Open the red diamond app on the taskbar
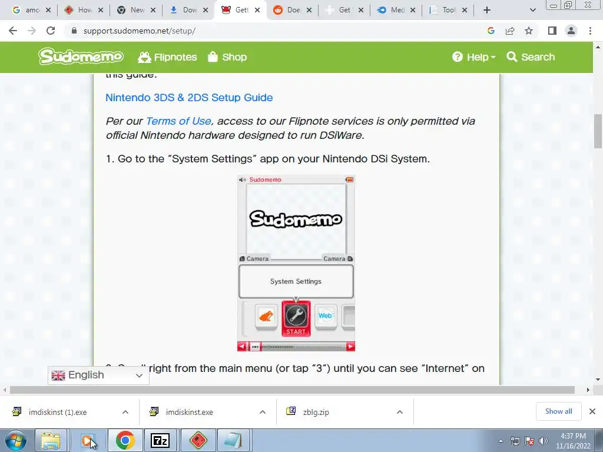Screen dimensions: 603x452 (x=198, y=440)
